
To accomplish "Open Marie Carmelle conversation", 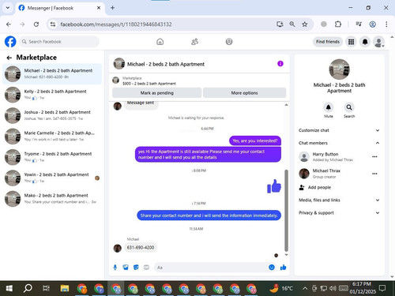I will click(52, 136).
